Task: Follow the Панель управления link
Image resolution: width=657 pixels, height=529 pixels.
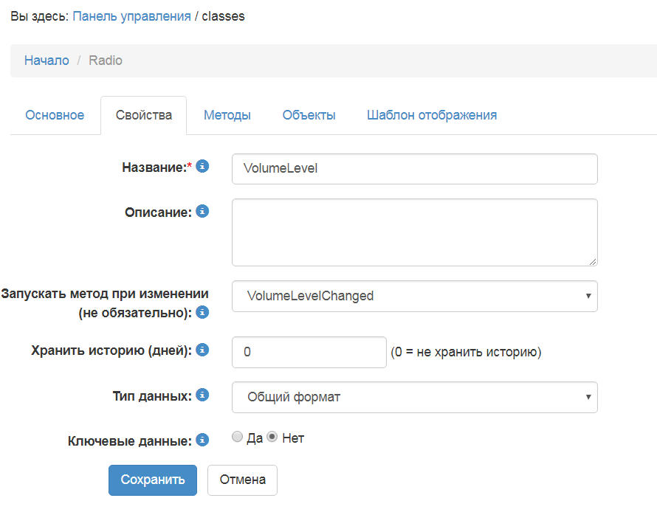Action: (131, 15)
